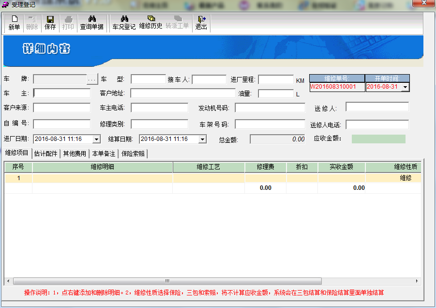Expand the 结算日期 date dropdown
This screenshot has width=436, height=308.
[203, 139]
